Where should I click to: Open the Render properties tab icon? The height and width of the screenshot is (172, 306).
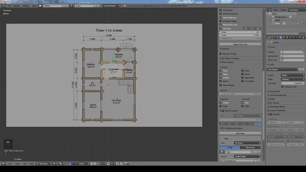tap(274, 37)
